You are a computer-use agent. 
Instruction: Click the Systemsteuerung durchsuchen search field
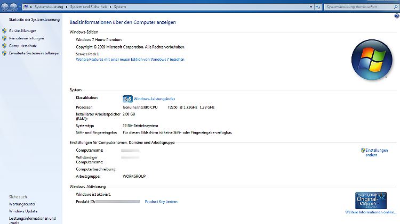pos(356,7)
